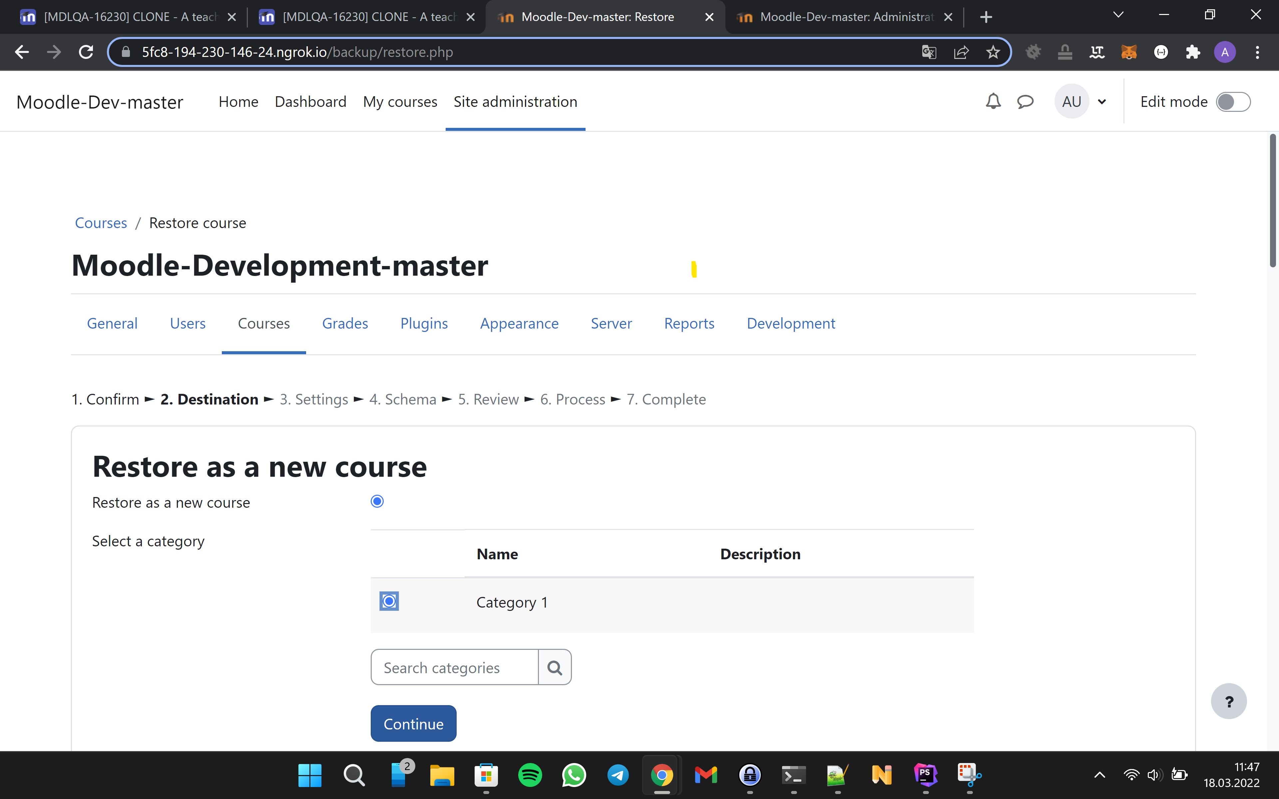1279x799 pixels.
Task: Open the Dashboard menu item
Action: 310,102
